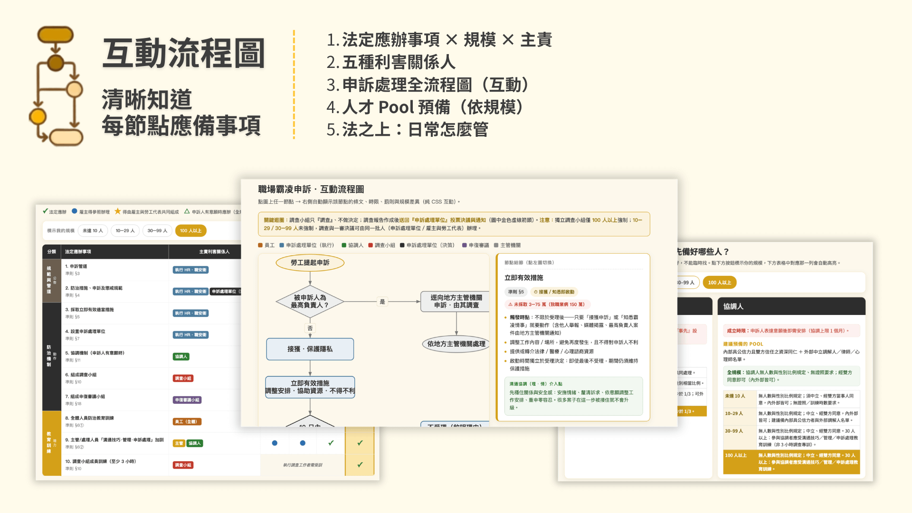
Task: Click the 勞工提起申訴 start node
Action: pos(310,262)
